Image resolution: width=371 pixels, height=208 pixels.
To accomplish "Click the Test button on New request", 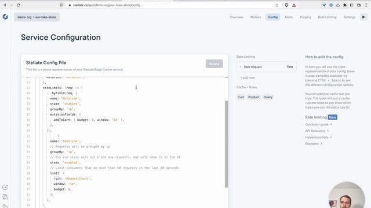I will (290, 67).
